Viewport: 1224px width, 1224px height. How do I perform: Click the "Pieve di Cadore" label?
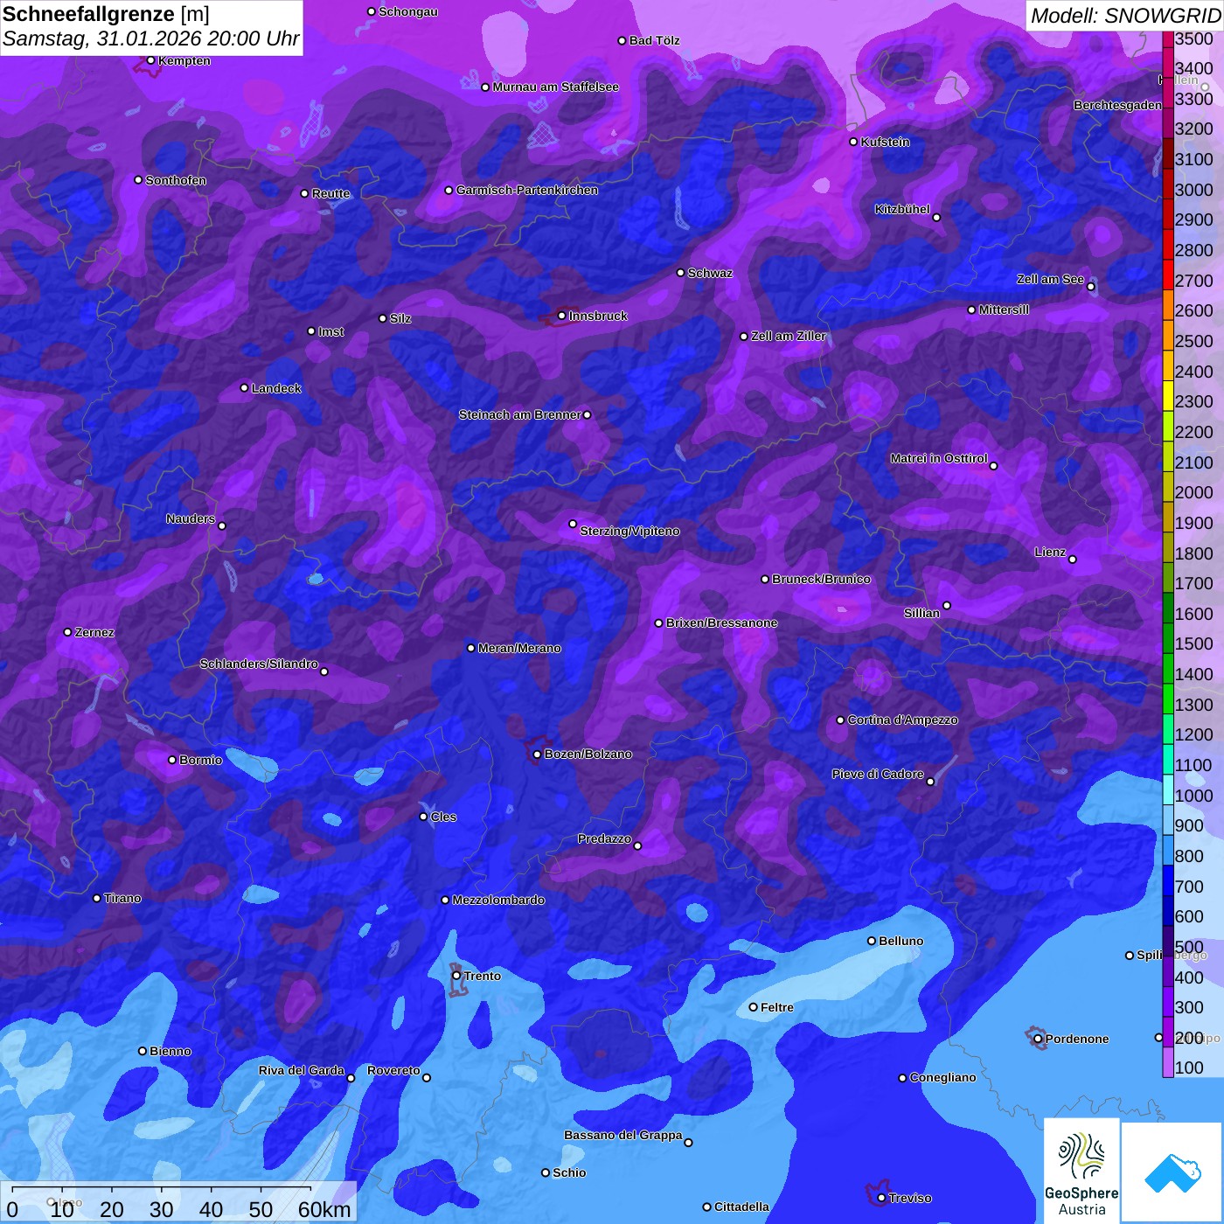coord(878,774)
